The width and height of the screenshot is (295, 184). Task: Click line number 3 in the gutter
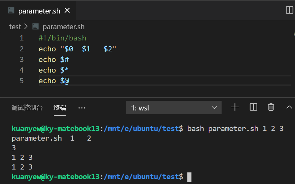point(22,59)
